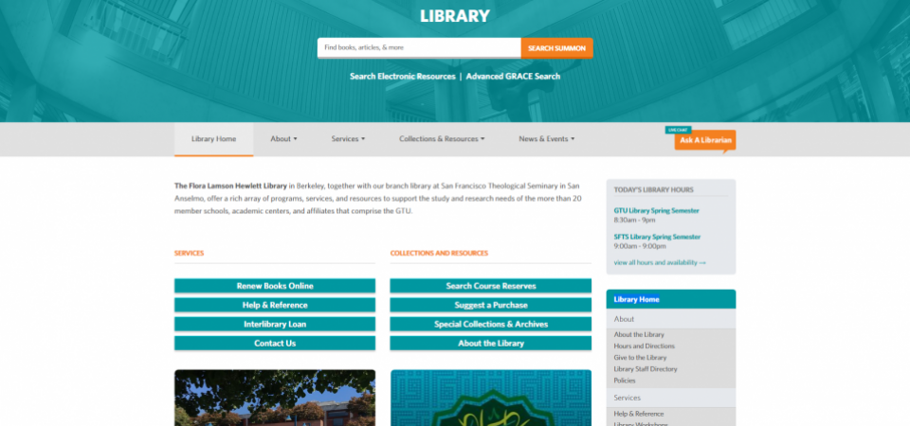Click the Services orange section heading
Screen dimensions: 910x426
pos(190,254)
